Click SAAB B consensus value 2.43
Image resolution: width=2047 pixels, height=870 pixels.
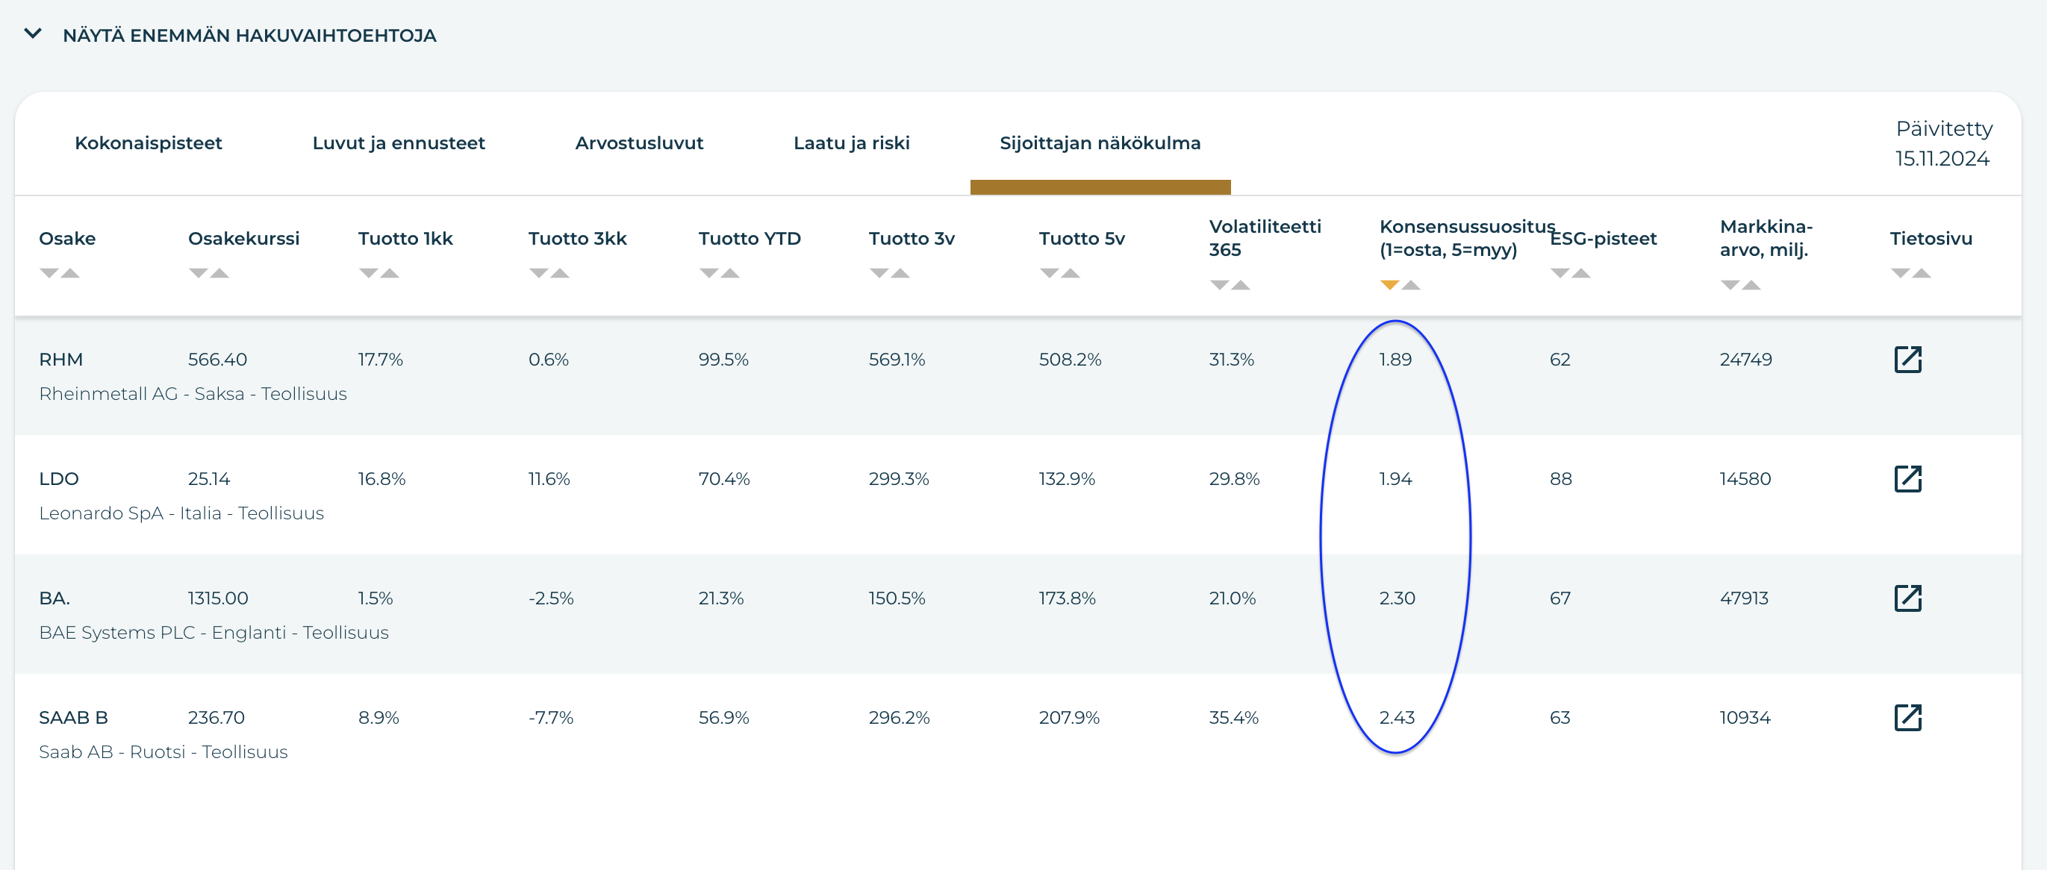pyautogui.click(x=1396, y=716)
